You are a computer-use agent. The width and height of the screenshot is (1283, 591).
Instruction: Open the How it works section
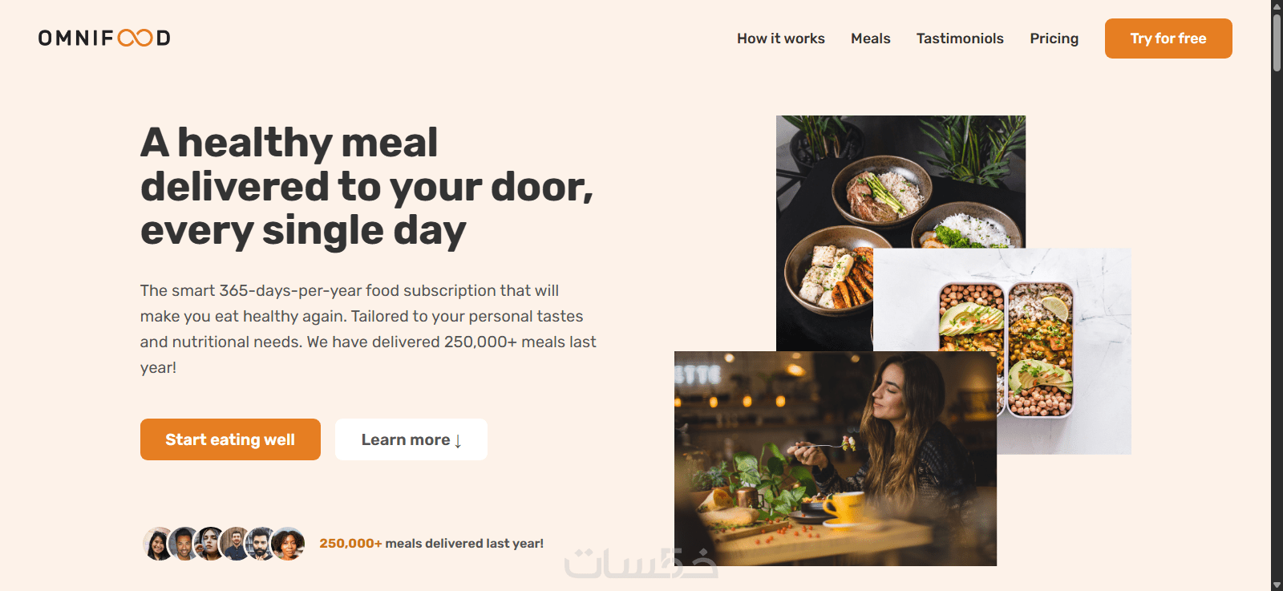pos(781,38)
